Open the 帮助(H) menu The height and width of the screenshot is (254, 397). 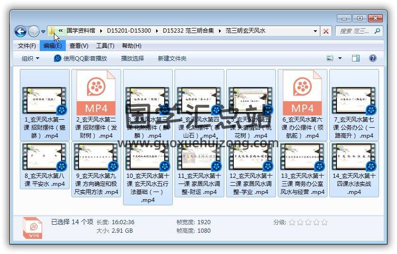tap(132, 46)
